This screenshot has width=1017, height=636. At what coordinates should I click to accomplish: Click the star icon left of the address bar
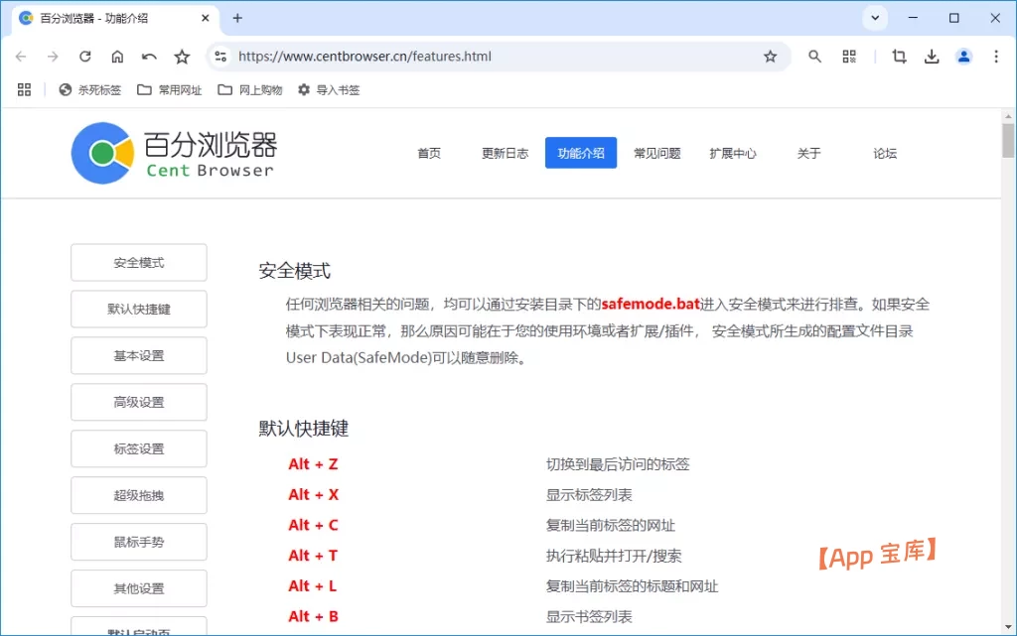(x=183, y=57)
